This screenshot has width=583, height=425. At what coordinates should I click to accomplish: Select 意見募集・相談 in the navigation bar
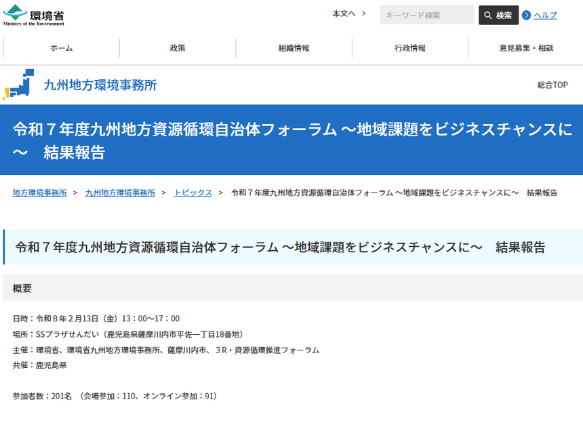click(526, 48)
